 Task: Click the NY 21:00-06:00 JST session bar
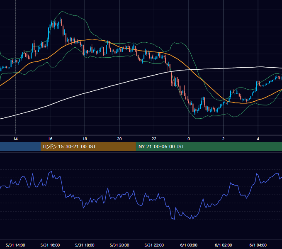(x=209, y=146)
